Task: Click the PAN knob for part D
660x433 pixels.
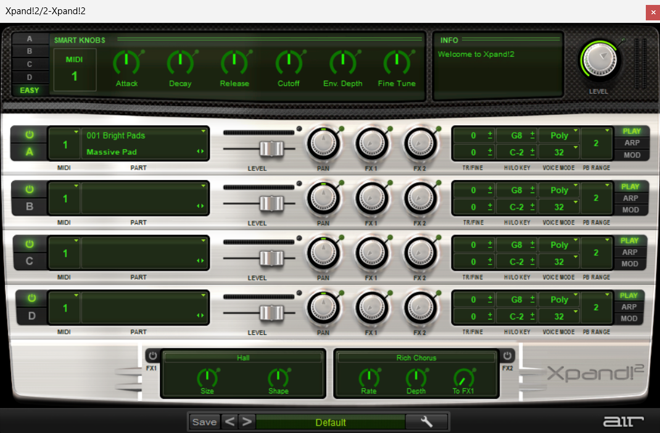Action: 323,308
